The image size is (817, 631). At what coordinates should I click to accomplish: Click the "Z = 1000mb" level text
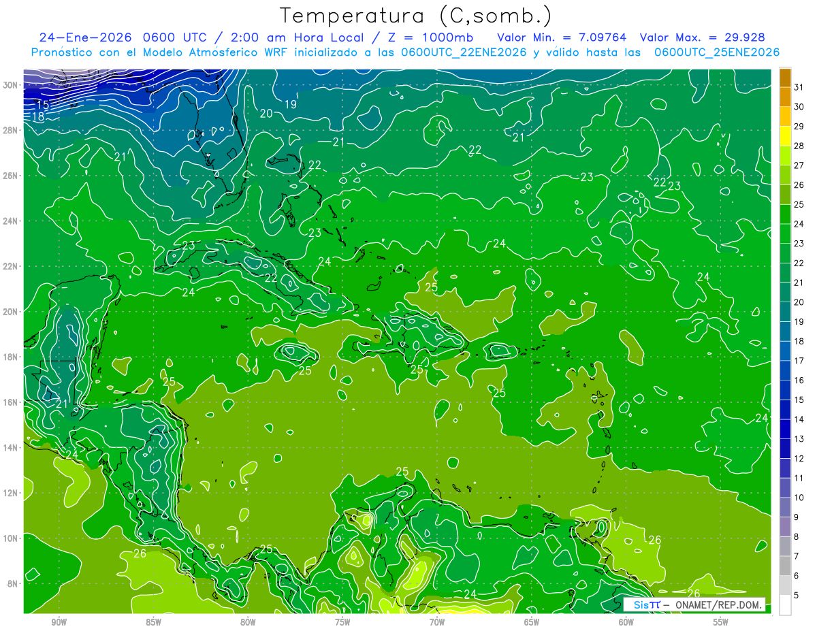coord(432,37)
